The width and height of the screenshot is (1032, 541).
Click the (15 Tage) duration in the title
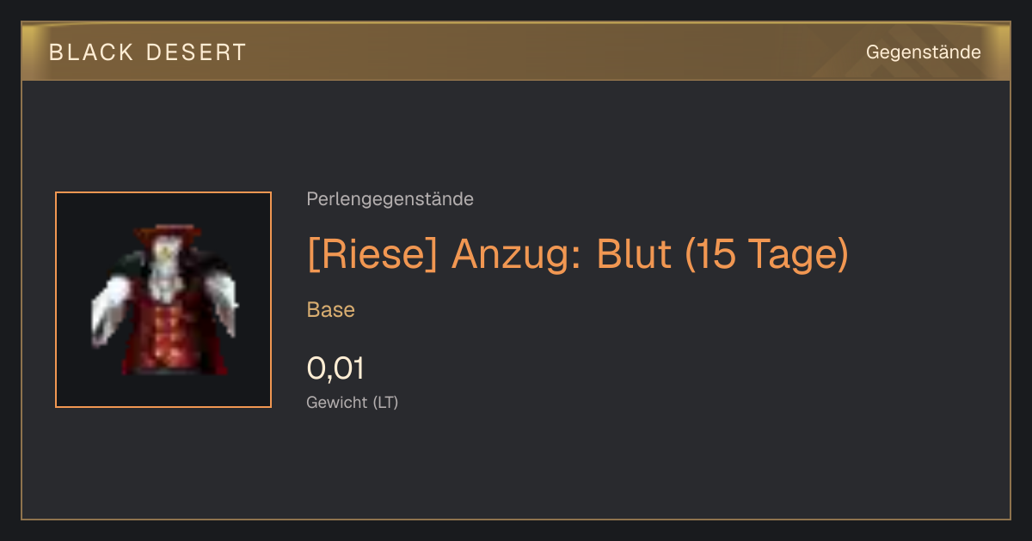point(767,254)
